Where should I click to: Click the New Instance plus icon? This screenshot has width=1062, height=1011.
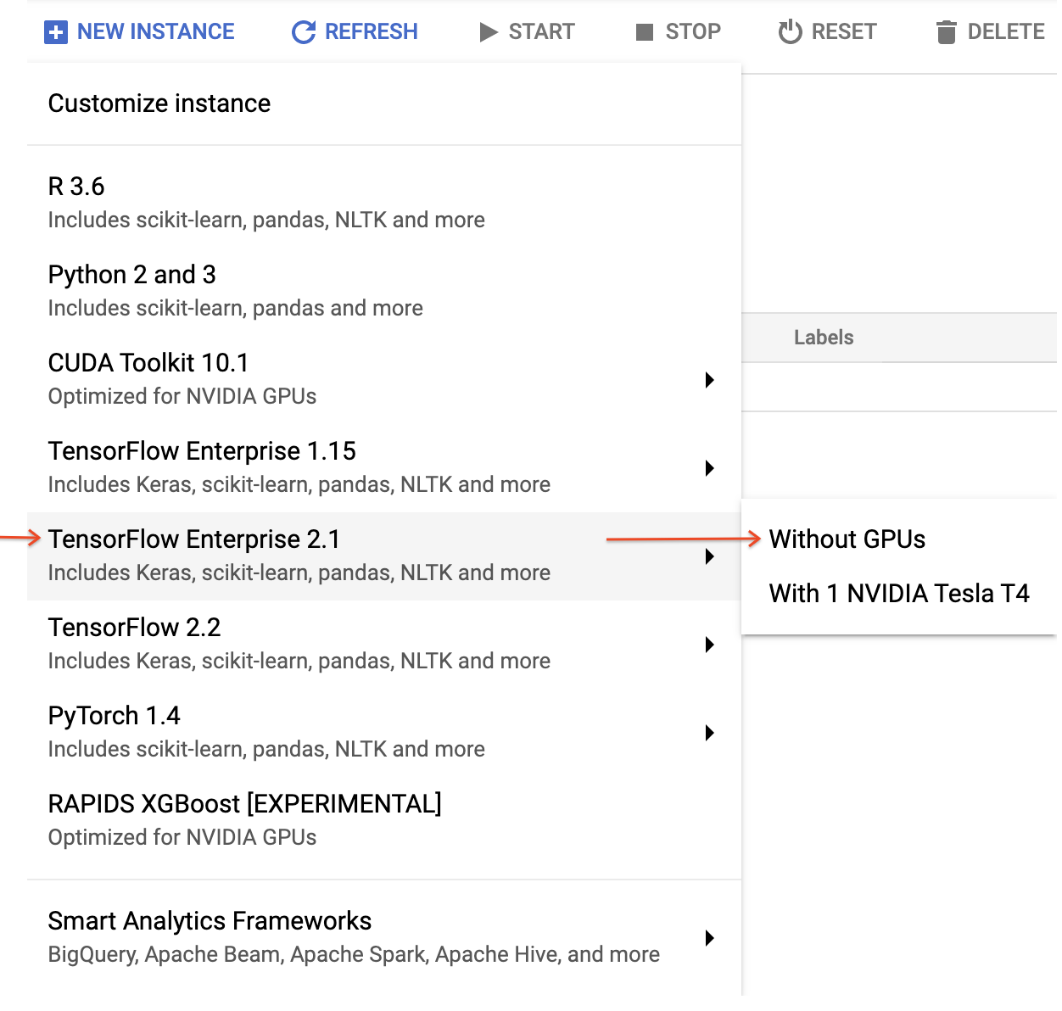click(55, 32)
